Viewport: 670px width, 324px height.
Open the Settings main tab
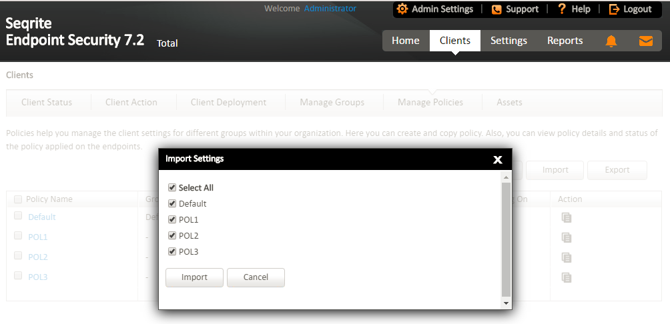click(509, 41)
